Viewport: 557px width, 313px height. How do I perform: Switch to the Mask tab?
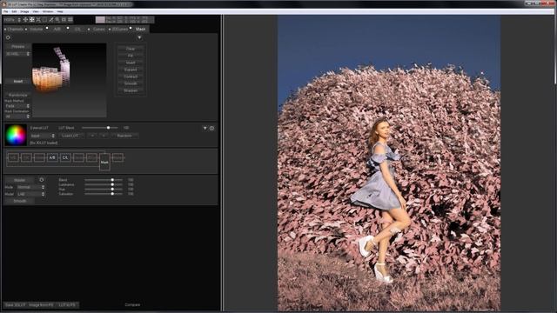(141, 29)
